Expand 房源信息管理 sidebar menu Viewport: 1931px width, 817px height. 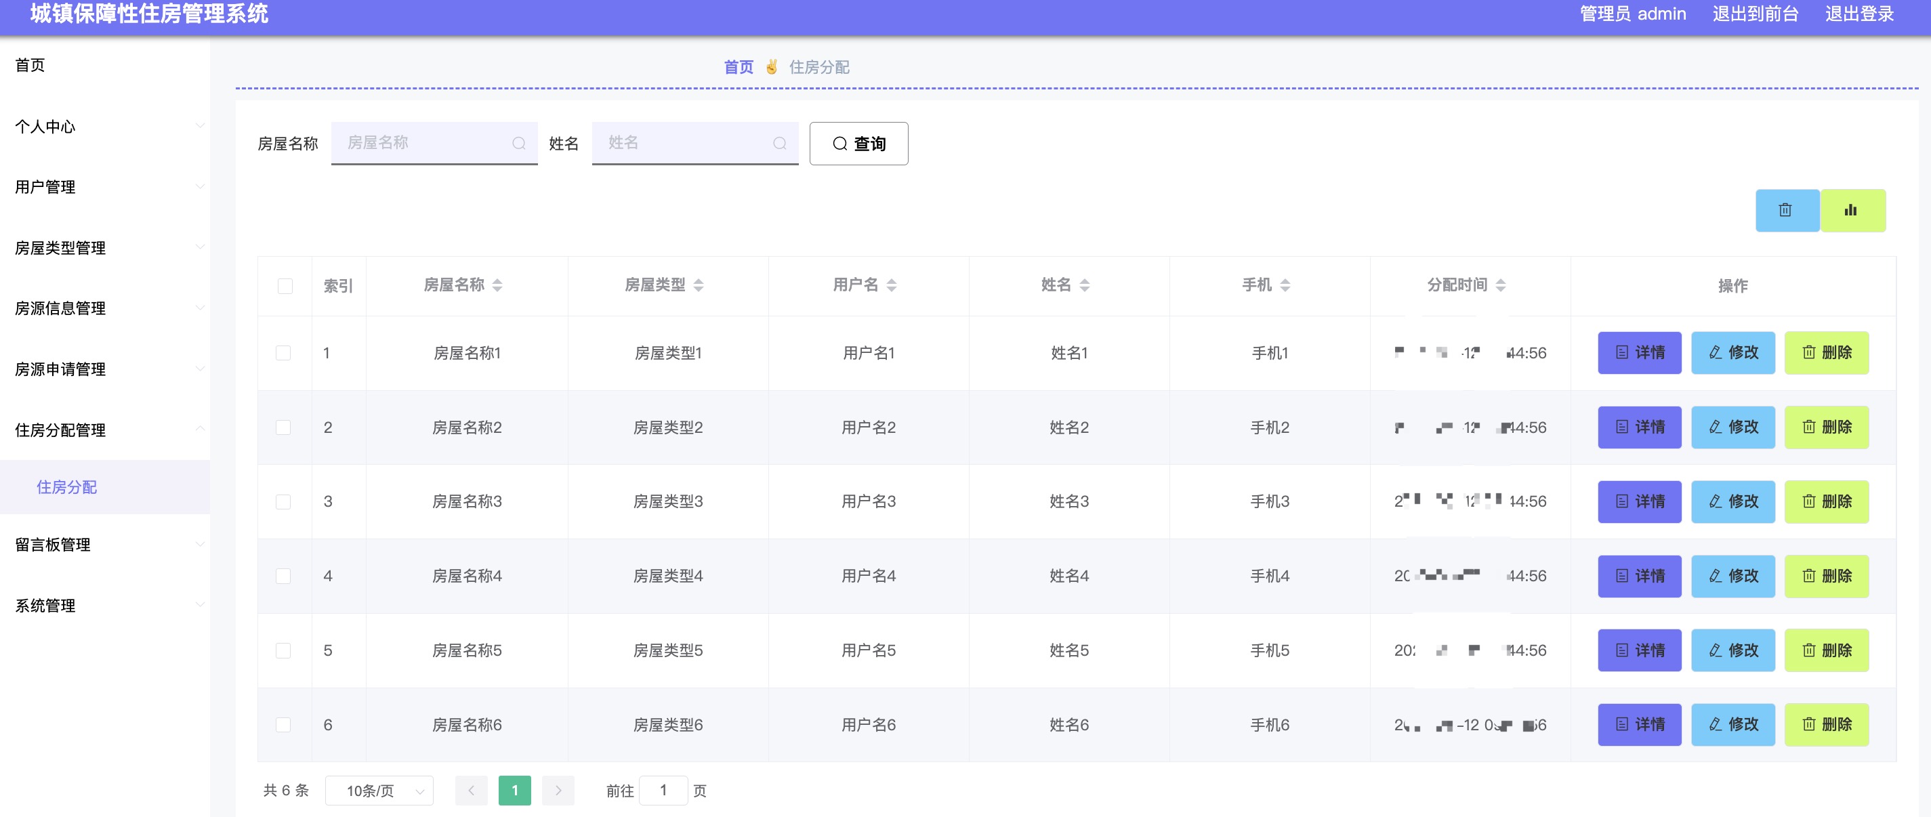point(105,308)
